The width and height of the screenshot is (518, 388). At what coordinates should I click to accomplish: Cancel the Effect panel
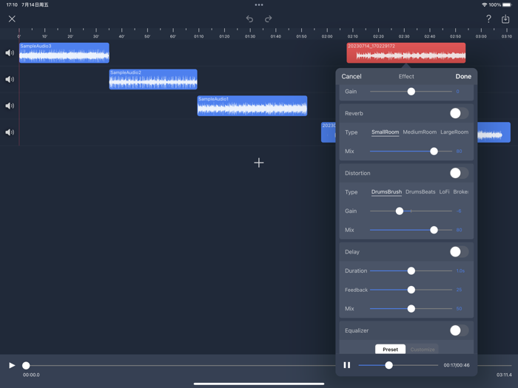coord(351,76)
